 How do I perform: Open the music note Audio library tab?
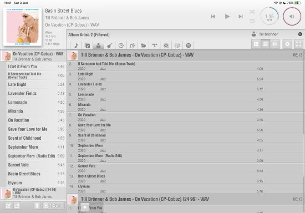76,45
